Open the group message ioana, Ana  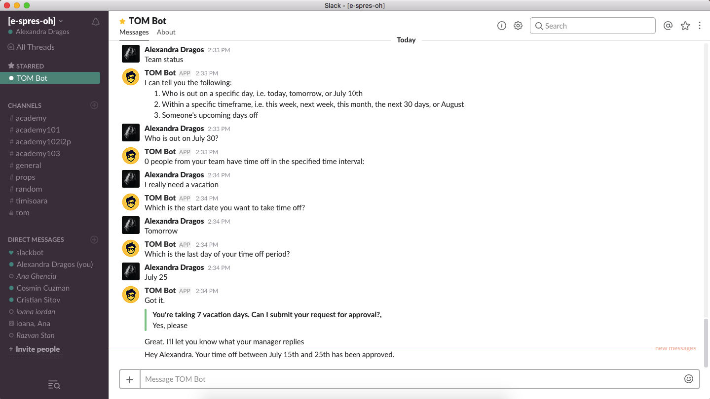pos(33,324)
